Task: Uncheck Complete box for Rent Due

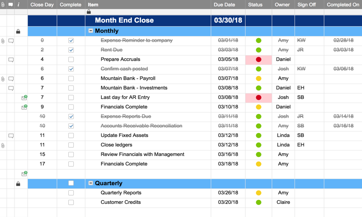Action: pyautogui.click(x=71, y=50)
